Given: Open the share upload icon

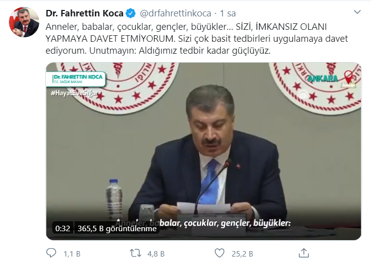Looking at the screenshot, I should pos(303,253).
